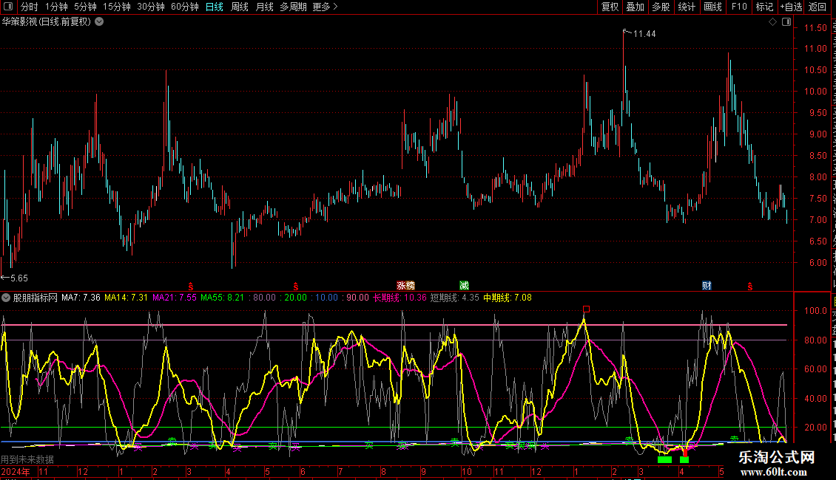The height and width of the screenshot is (480, 836).
Task: Click the 6.00 price axis label
Action: tap(818, 263)
